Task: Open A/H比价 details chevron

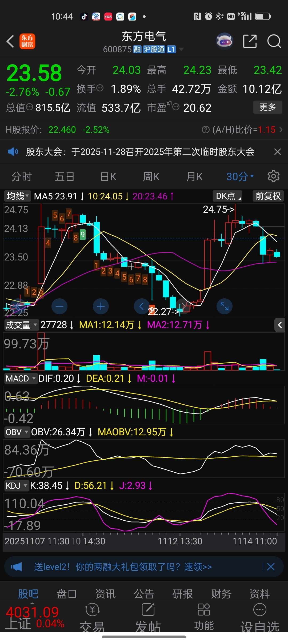Action: [x=281, y=130]
